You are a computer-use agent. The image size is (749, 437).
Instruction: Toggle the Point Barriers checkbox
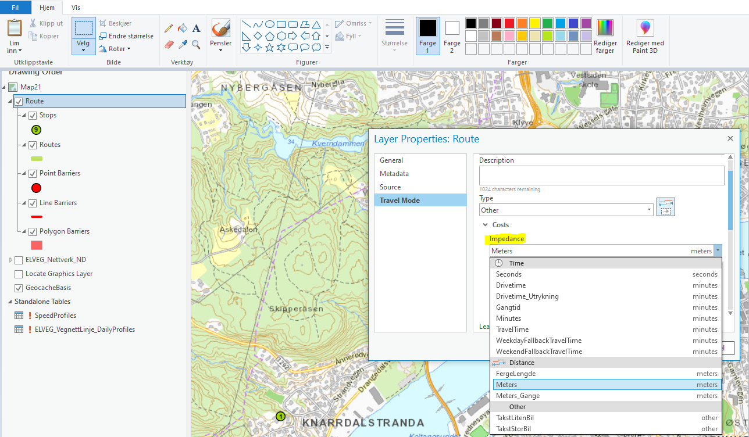click(33, 173)
